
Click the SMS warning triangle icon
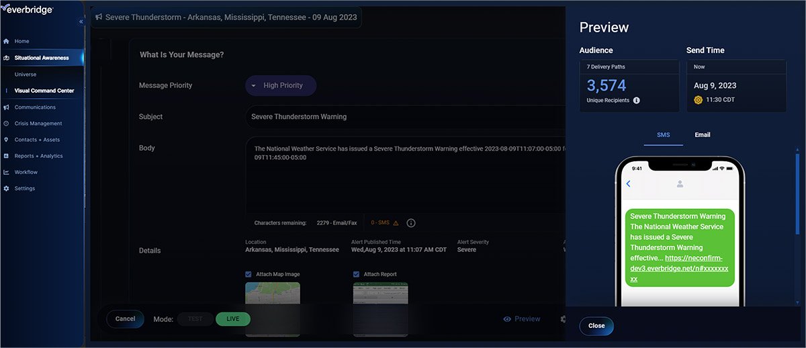(396, 223)
